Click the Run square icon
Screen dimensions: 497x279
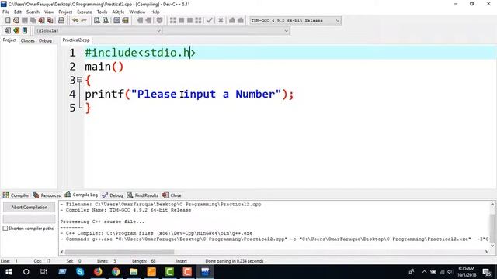click(181, 21)
